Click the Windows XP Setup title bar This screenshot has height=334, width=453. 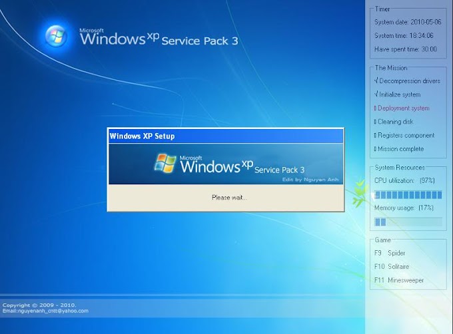coord(226,136)
